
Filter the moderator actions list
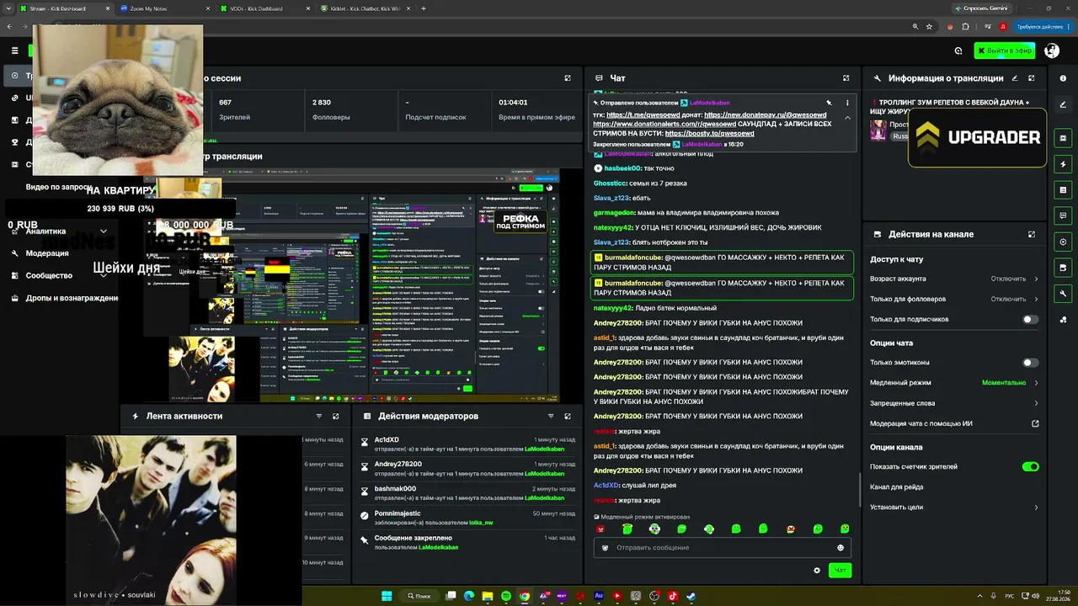551,416
